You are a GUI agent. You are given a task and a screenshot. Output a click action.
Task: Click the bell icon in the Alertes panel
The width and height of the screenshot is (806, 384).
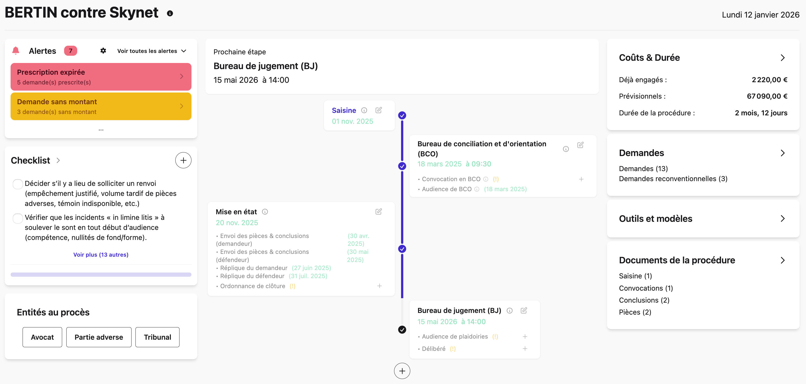point(15,50)
